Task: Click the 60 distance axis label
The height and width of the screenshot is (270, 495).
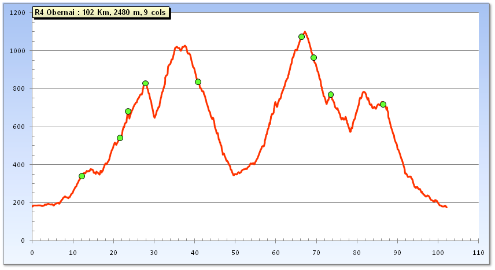Action: point(276,253)
